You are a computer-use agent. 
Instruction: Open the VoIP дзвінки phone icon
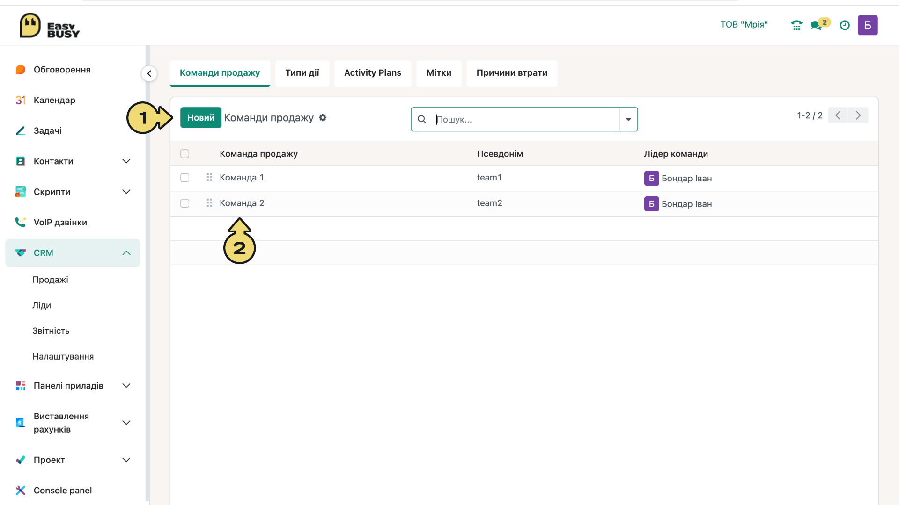[x=20, y=222]
